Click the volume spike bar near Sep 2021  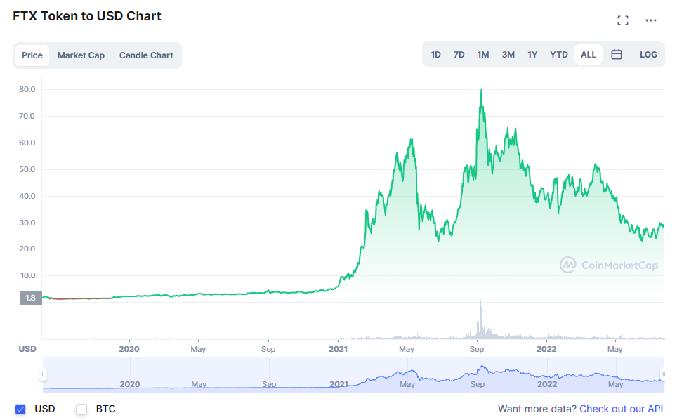click(480, 320)
